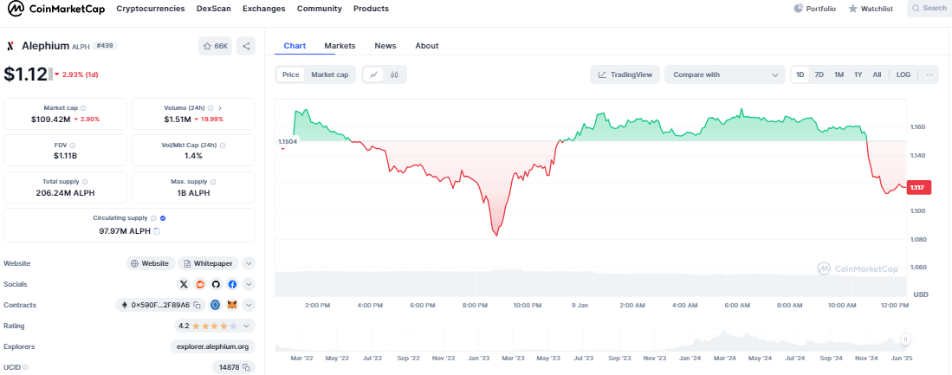Select the 7D chart time range
The image size is (952, 375).
(x=819, y=74)
